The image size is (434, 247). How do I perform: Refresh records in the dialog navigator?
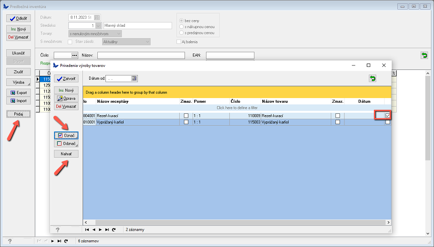114,229
